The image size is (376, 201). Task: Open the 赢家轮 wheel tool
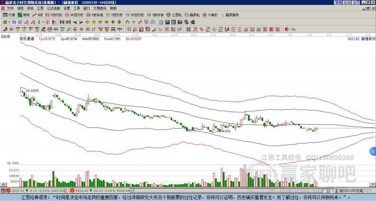[192, 15]
